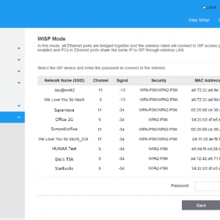Click the MAC address of Supernova
Image resolution: width=220 pixels, height=220 pixels.
coord(205,110)
